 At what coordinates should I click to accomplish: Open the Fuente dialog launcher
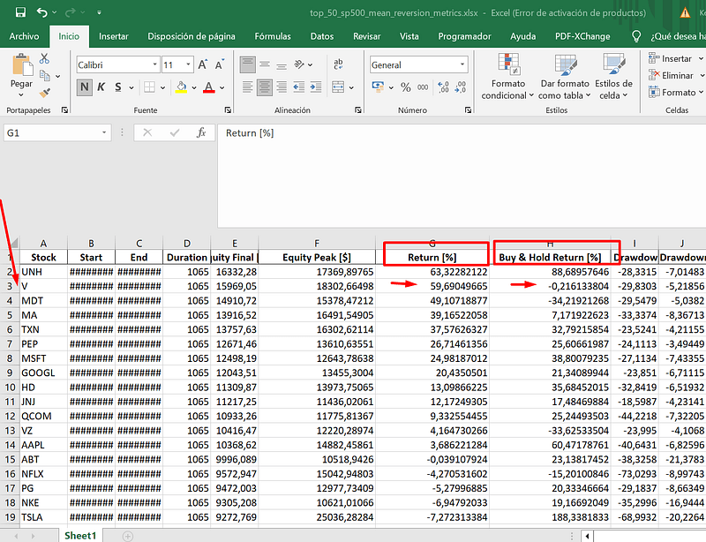[x=228, y=110]
